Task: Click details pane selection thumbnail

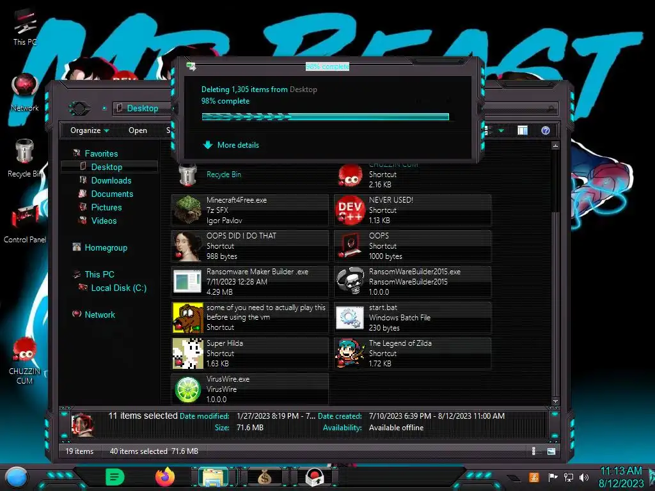Action: tap(83, 424)
